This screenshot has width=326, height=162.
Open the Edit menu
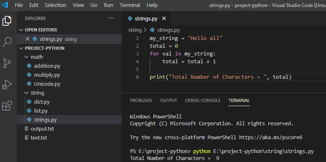click(x=34, y=5)
